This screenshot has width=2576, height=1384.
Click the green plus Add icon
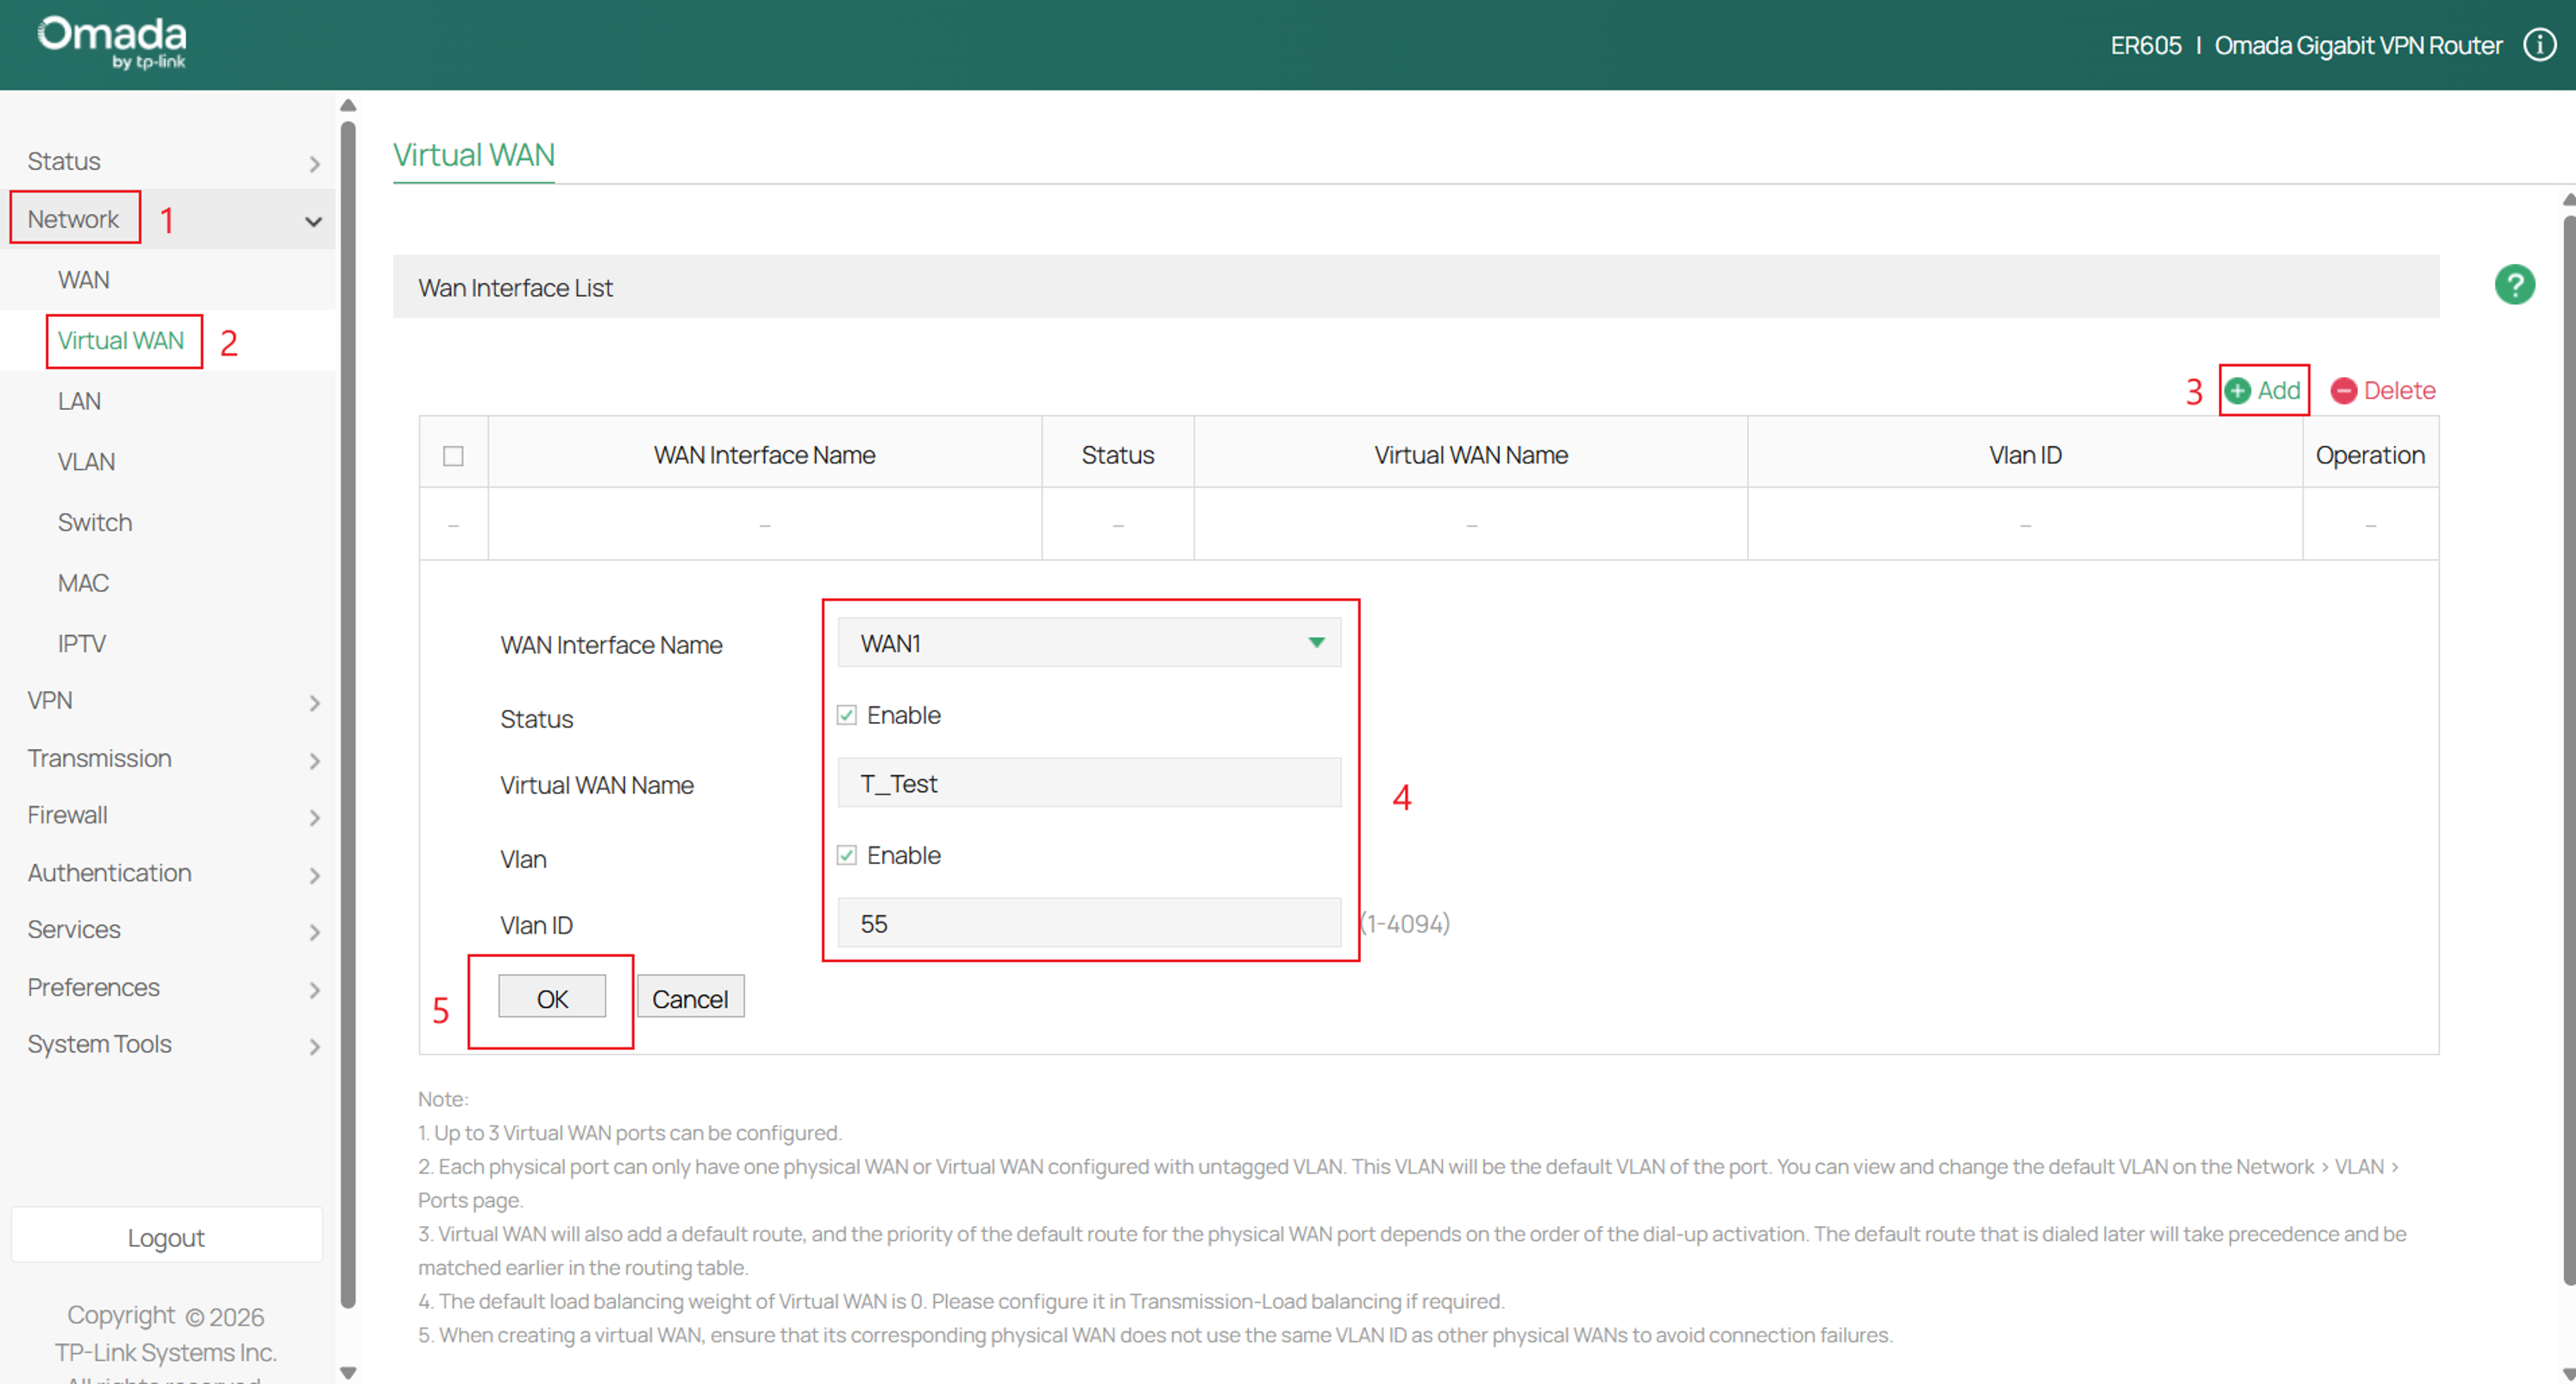tap(2238, 390)
